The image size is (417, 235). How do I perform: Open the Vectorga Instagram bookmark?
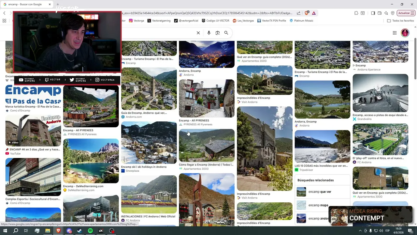(137, 21)
